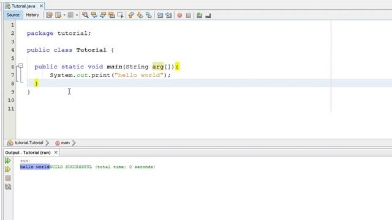392x220 pixels.
Task: Click 'BUILD SUCCESSFUL' output message
Action: coord(71,167)
